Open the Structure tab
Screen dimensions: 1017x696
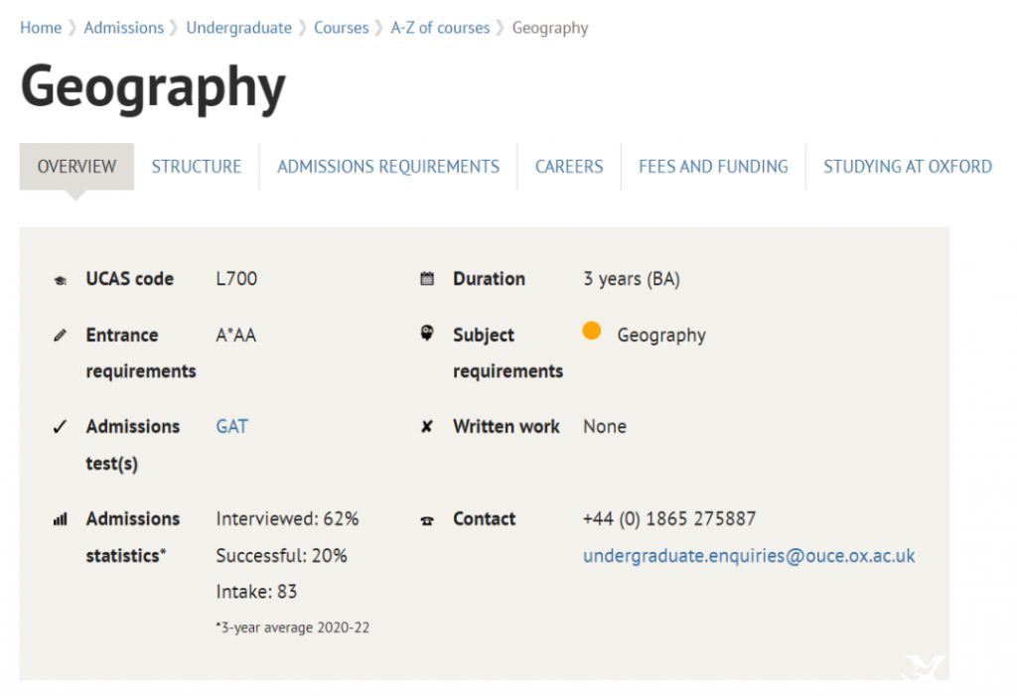tap(197, 167)
